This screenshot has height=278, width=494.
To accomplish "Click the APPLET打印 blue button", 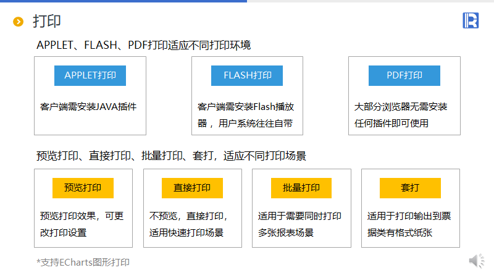I will coord(90,75).
